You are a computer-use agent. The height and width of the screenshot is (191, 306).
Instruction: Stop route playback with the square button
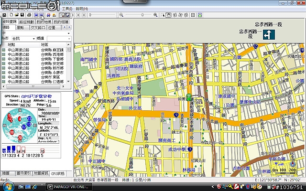[78, 15]
